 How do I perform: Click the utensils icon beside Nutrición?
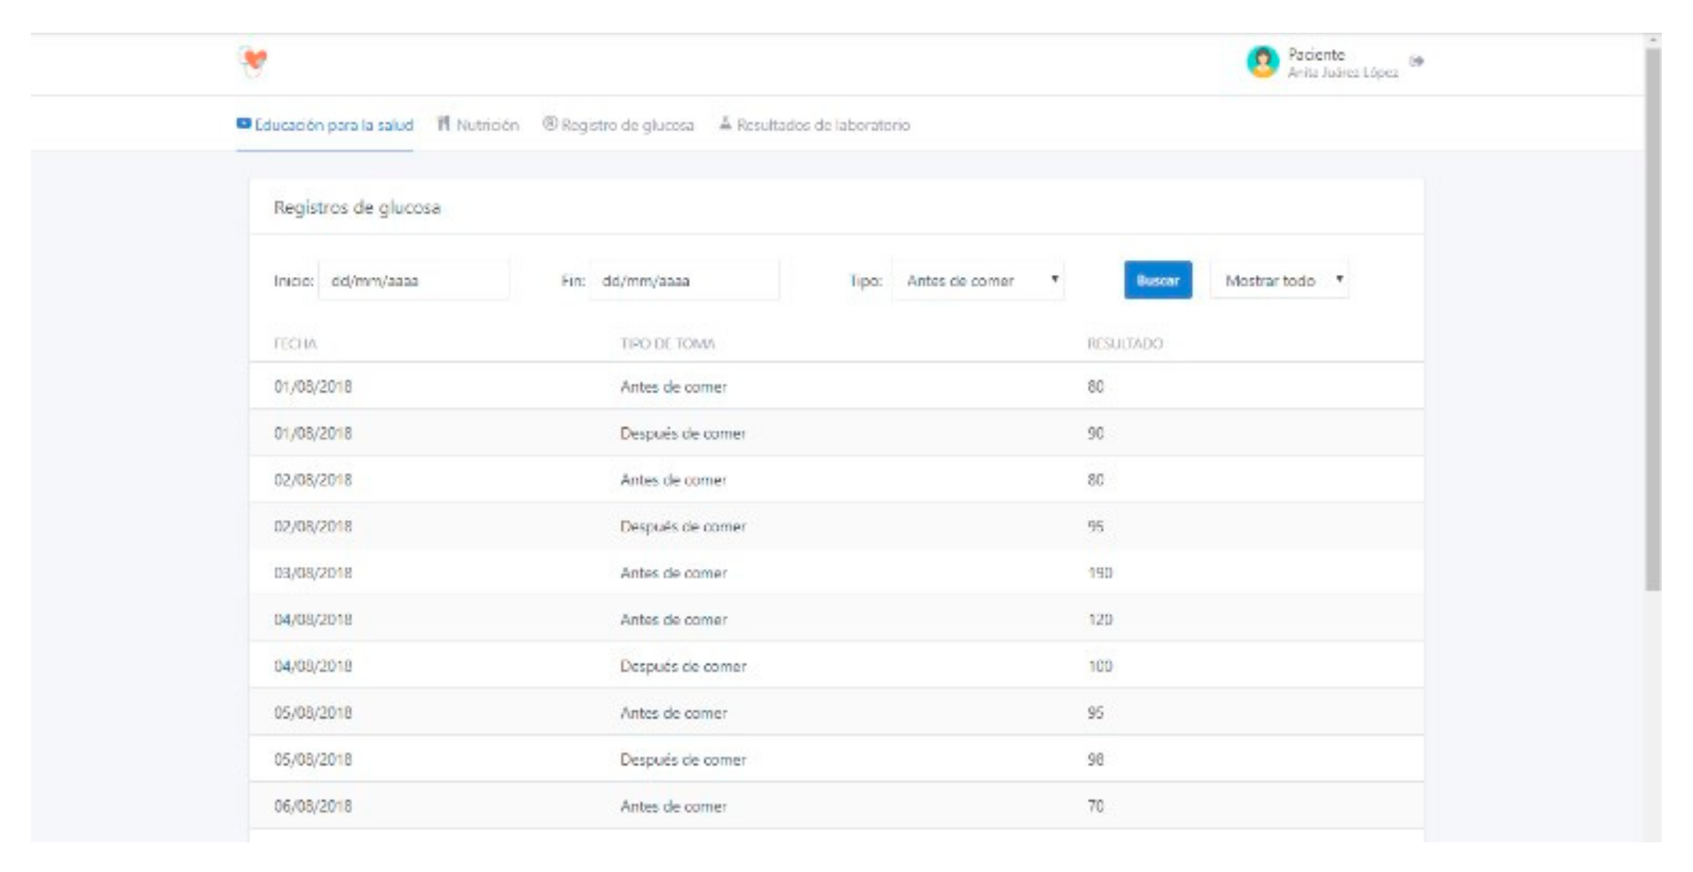(x=443, y=124)
